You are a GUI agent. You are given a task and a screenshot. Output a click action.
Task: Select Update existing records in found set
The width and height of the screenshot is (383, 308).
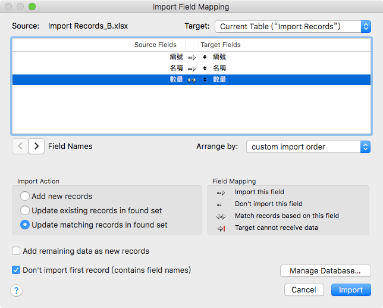25,210
